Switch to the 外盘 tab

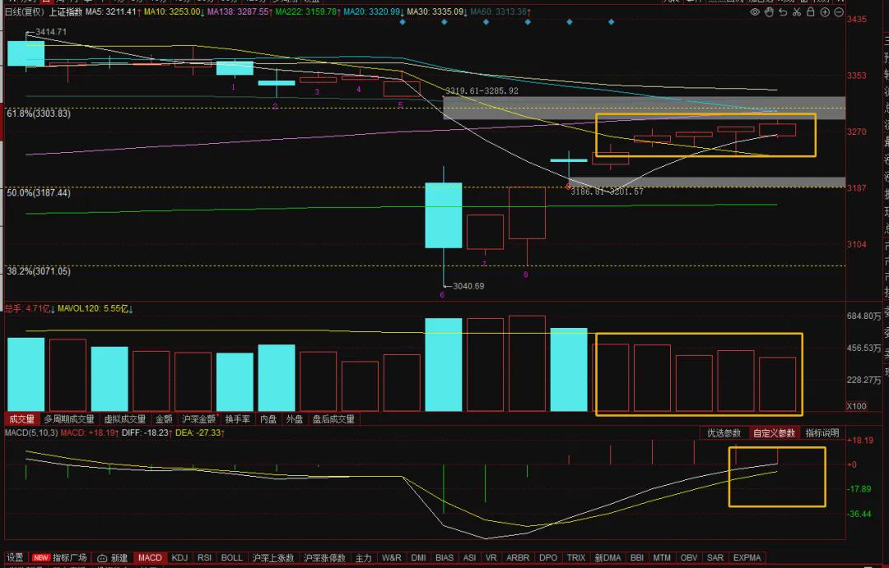pyautogui.click(x=294, y=419)
